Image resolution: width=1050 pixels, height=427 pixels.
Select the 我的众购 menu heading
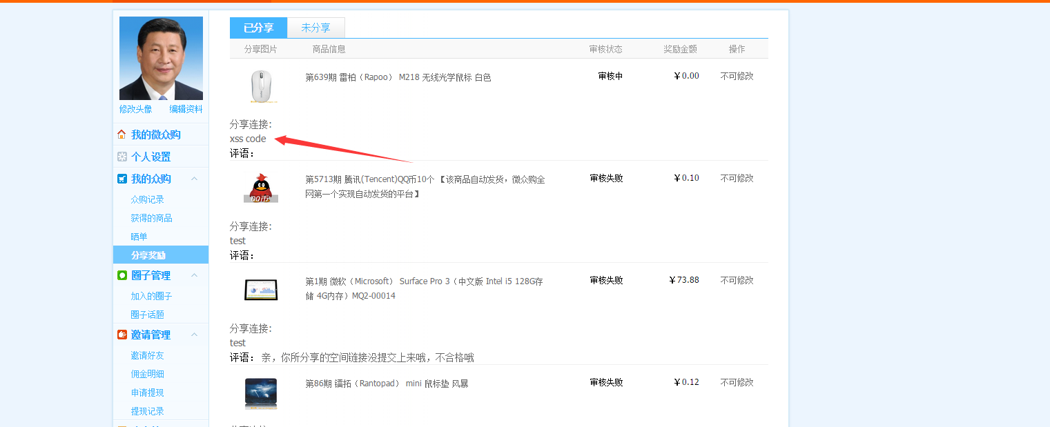pyautogui.click(x=150, y=179)
